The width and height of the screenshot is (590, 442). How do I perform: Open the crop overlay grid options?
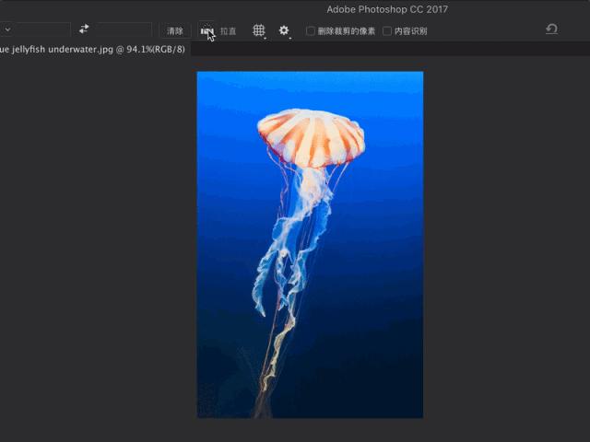pos(259,30)
